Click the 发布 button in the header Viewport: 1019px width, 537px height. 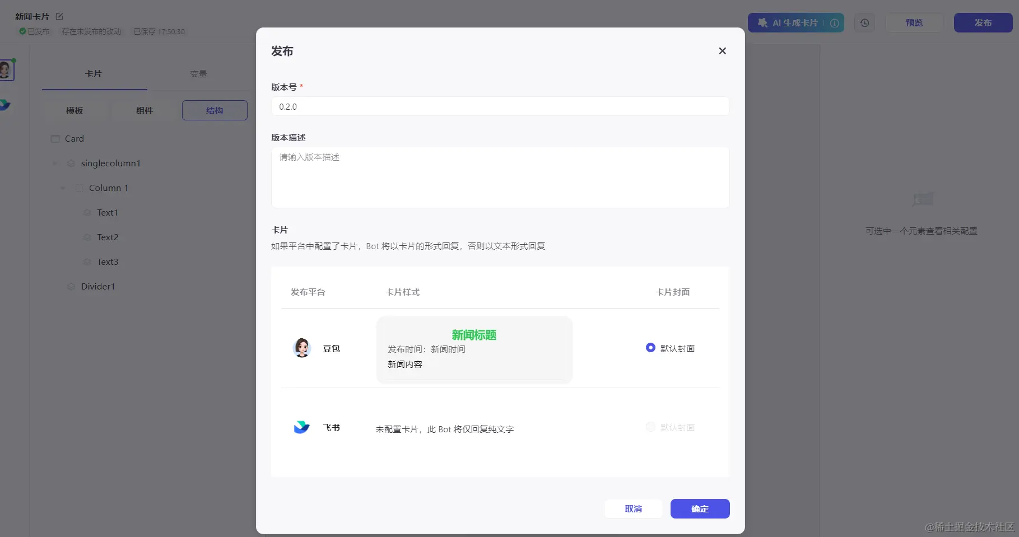click(x=983, y=23)
